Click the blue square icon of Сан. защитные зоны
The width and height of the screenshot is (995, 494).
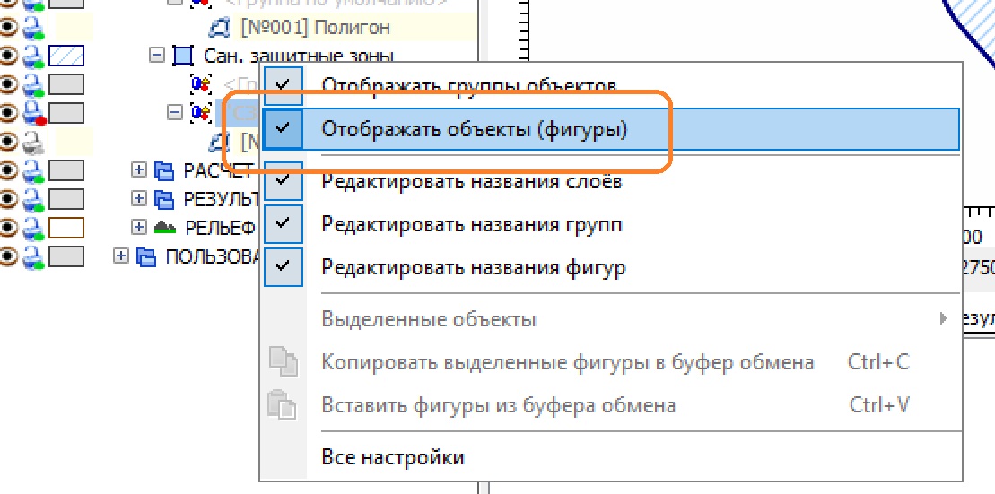pyautogui.click(x=182, y=56)
